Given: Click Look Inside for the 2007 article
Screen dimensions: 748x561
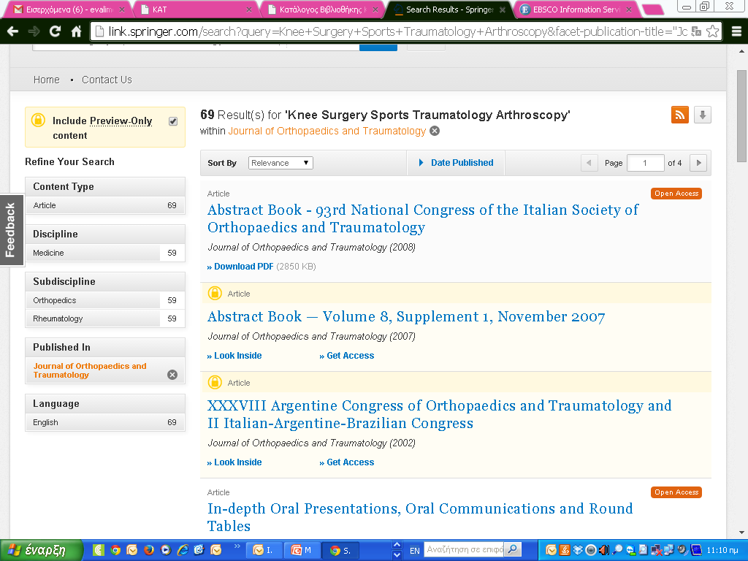Looking at the screenshot, I should coord(234,356).
